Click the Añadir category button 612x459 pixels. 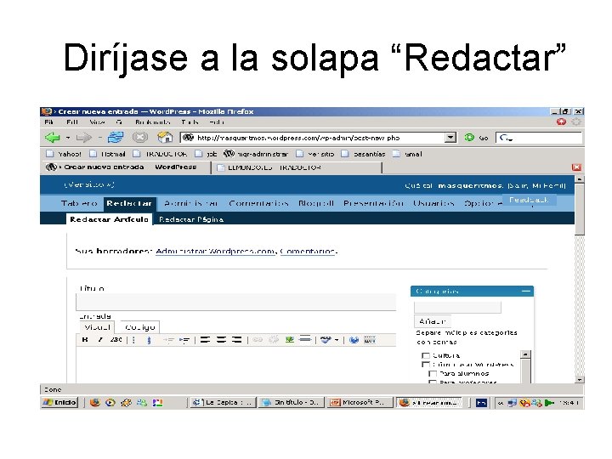point(433,321)
